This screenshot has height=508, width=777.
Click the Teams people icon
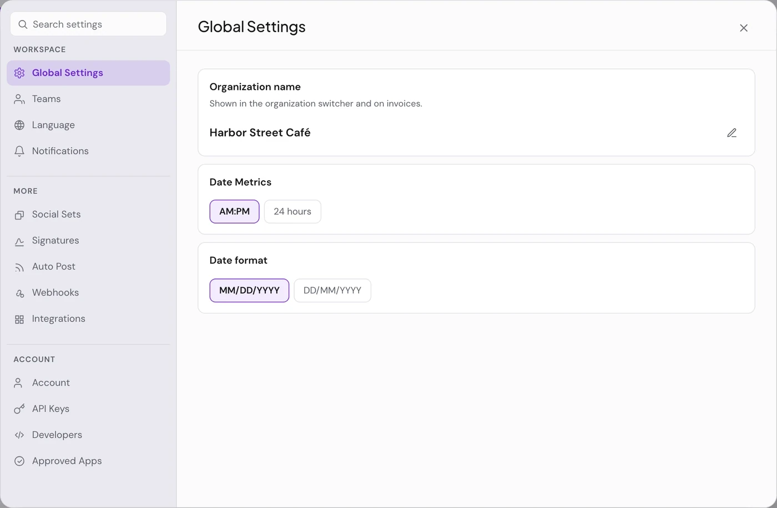[19, 99]
